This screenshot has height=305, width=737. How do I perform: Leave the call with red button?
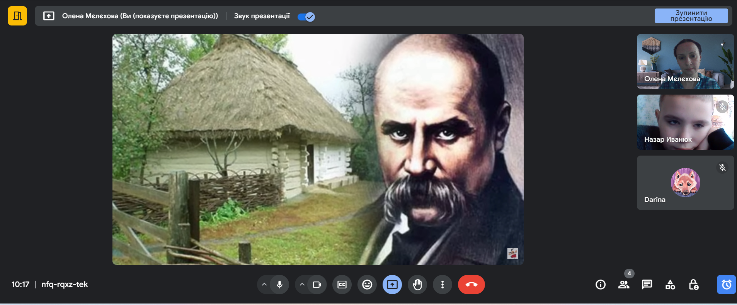471,285
